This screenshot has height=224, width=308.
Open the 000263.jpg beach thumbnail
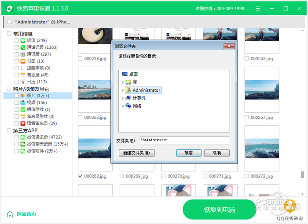coord(94,89)
